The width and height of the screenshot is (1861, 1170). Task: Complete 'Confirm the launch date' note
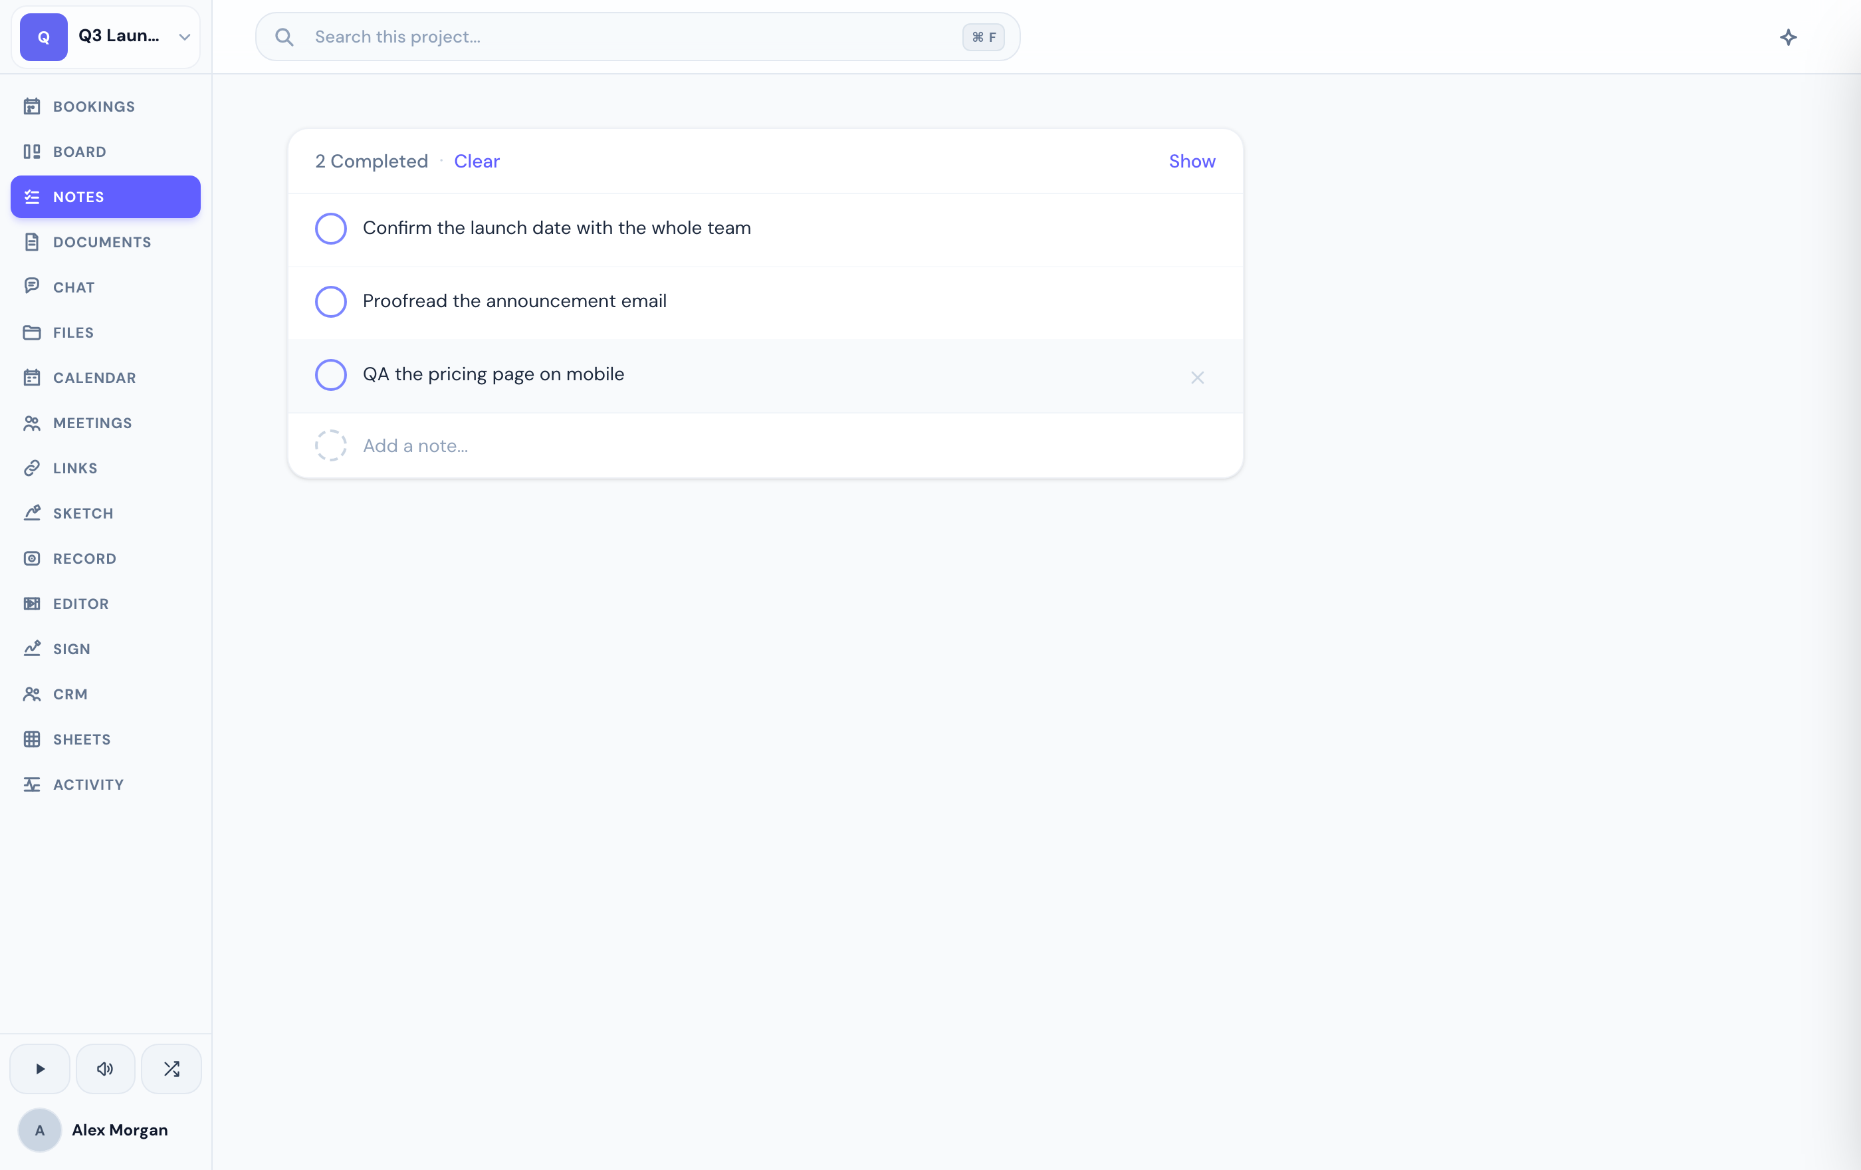click(331, 228)
